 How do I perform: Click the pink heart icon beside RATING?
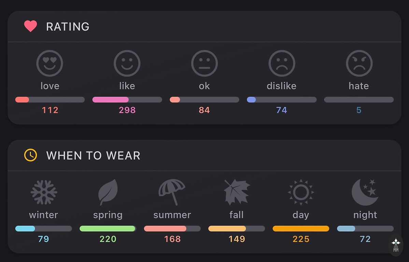(30, 26)
